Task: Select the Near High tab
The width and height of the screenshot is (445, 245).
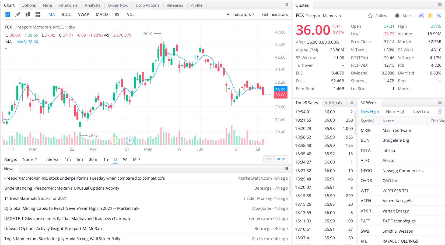Action: (x=396, y=112)
